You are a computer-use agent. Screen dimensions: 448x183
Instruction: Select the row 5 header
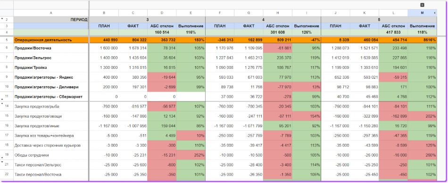[7, 40]
